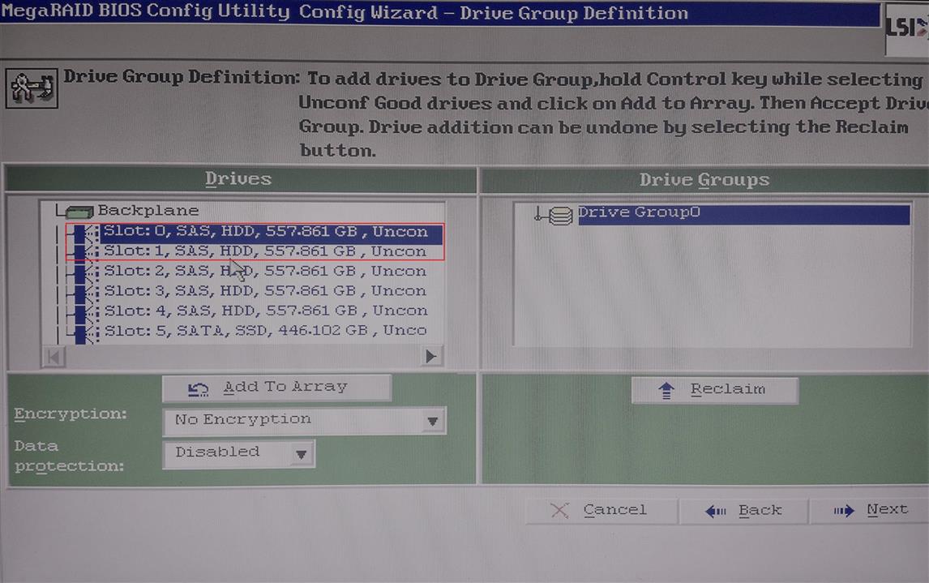The image size is (929, 583).
Task: Click the disk stack icon beside Drive Group0
Action: pos(560,216)
